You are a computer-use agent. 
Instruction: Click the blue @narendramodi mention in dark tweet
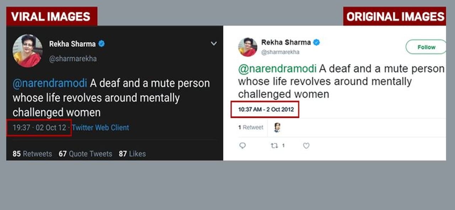[x=50, y=83]
